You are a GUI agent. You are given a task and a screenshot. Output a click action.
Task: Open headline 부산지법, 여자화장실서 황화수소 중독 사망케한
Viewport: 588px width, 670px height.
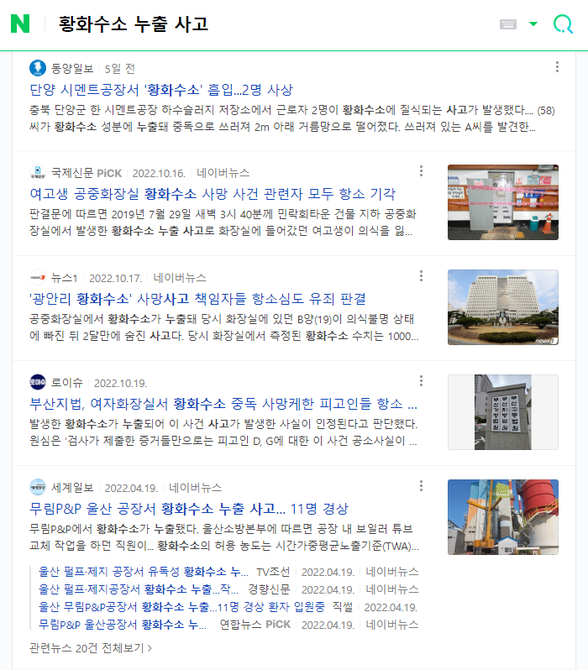click(223, 404)
